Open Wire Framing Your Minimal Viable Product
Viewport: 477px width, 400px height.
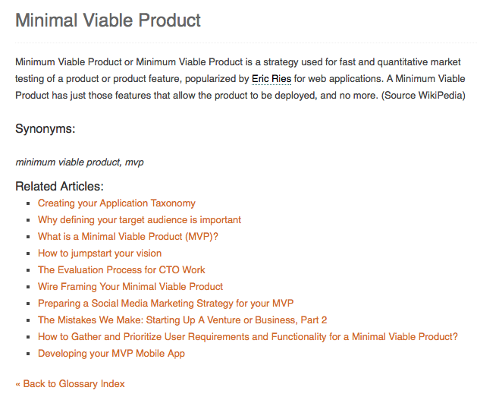pyautogui.click(x=130, y=287)
